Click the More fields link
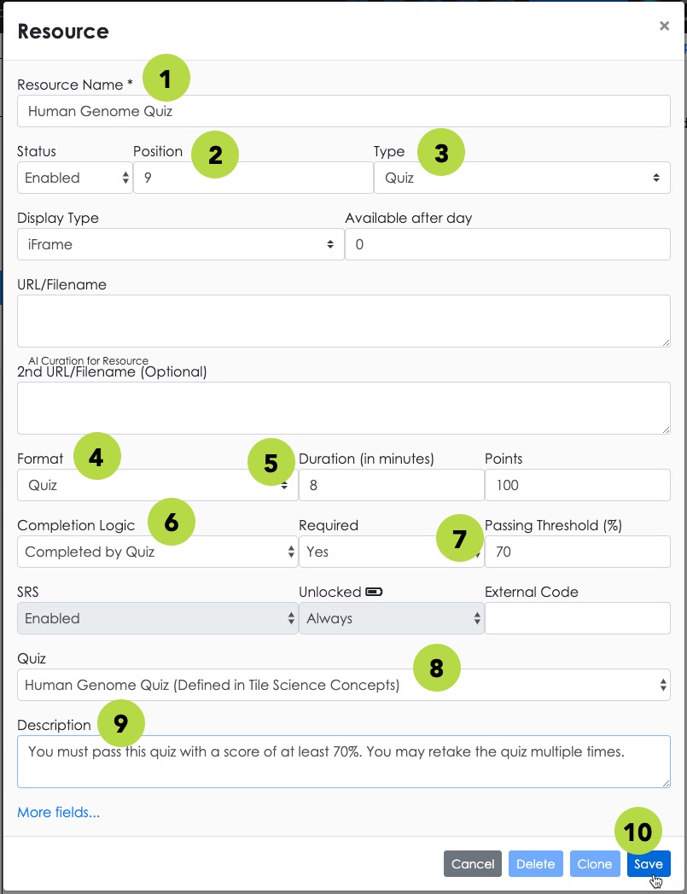 coord(58,813)
